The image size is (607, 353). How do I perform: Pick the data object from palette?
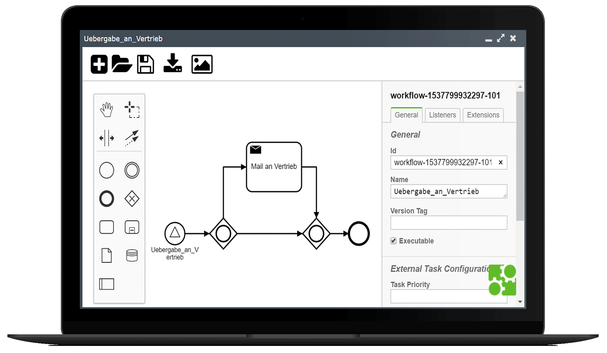tap(107, 255)
